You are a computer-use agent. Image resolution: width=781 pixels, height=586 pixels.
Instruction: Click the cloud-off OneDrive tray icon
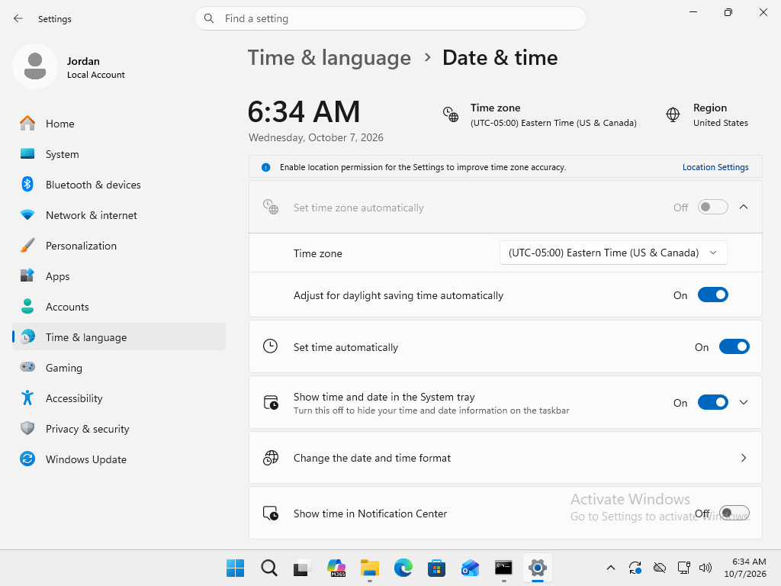point(660,568)
